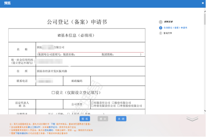Click the empty 邮政编码 value cell
The width and height of the screenshot is (206, 137).
click(118, 81)
